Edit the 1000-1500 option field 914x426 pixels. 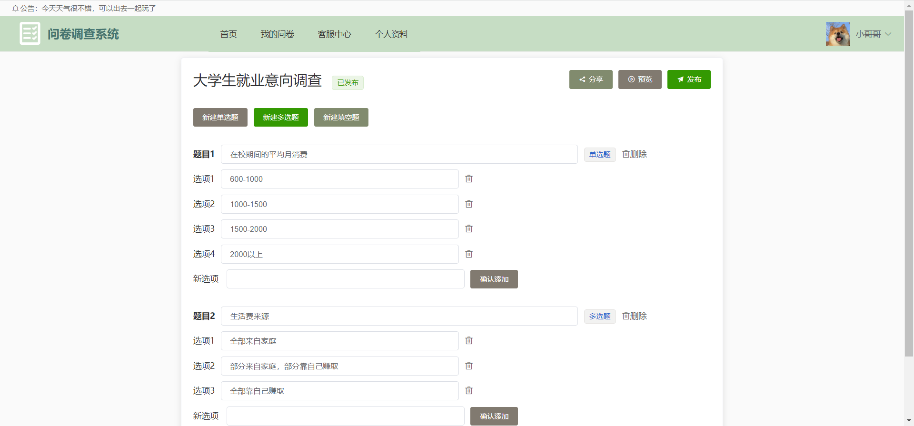click(x=340, y=204)
